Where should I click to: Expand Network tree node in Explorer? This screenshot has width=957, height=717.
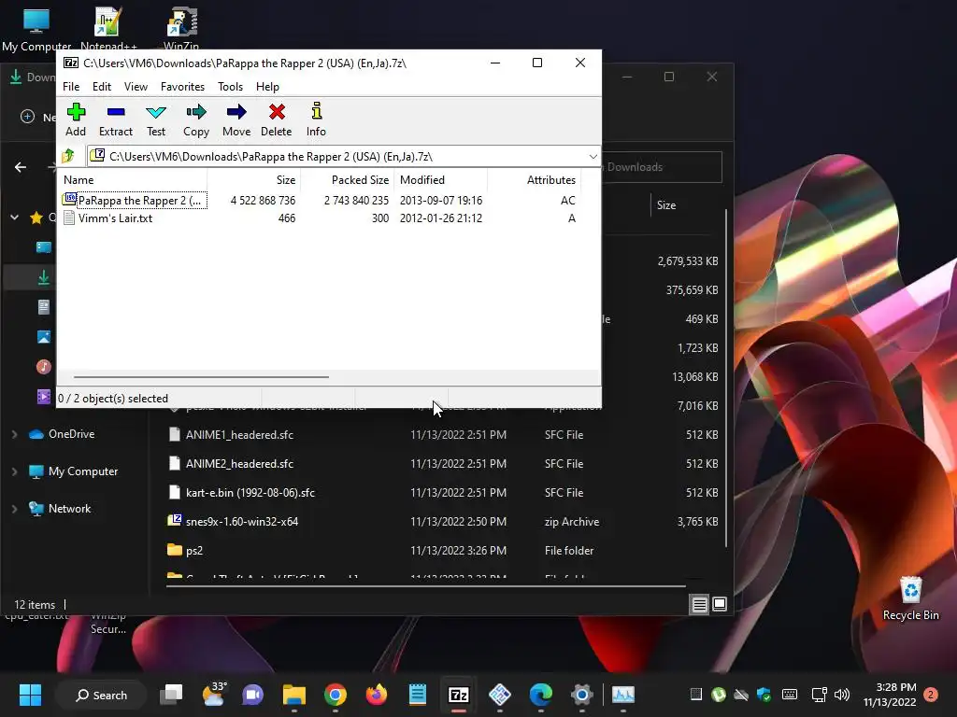[14, 509]
